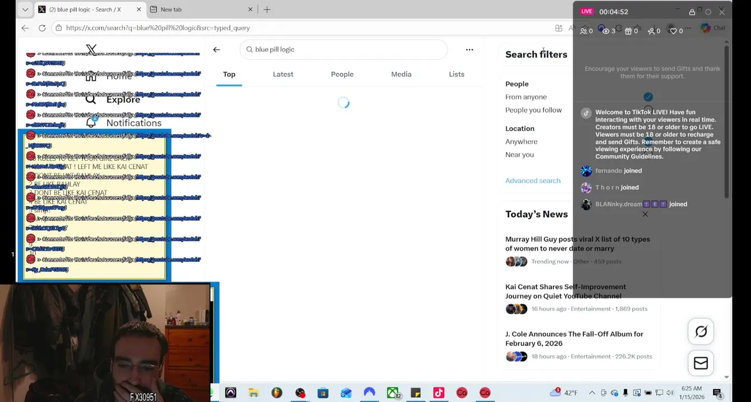Screen dimensions: 751x402
Task: Open Outlook from the taskbar
Action: 346,393
